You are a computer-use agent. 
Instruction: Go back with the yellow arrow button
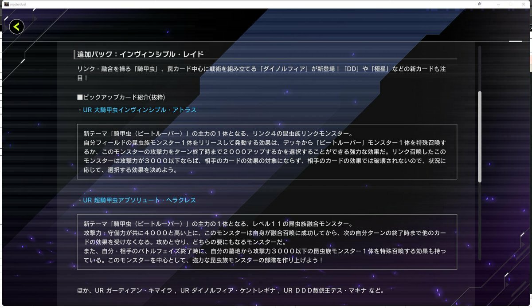tap(17, 27)
